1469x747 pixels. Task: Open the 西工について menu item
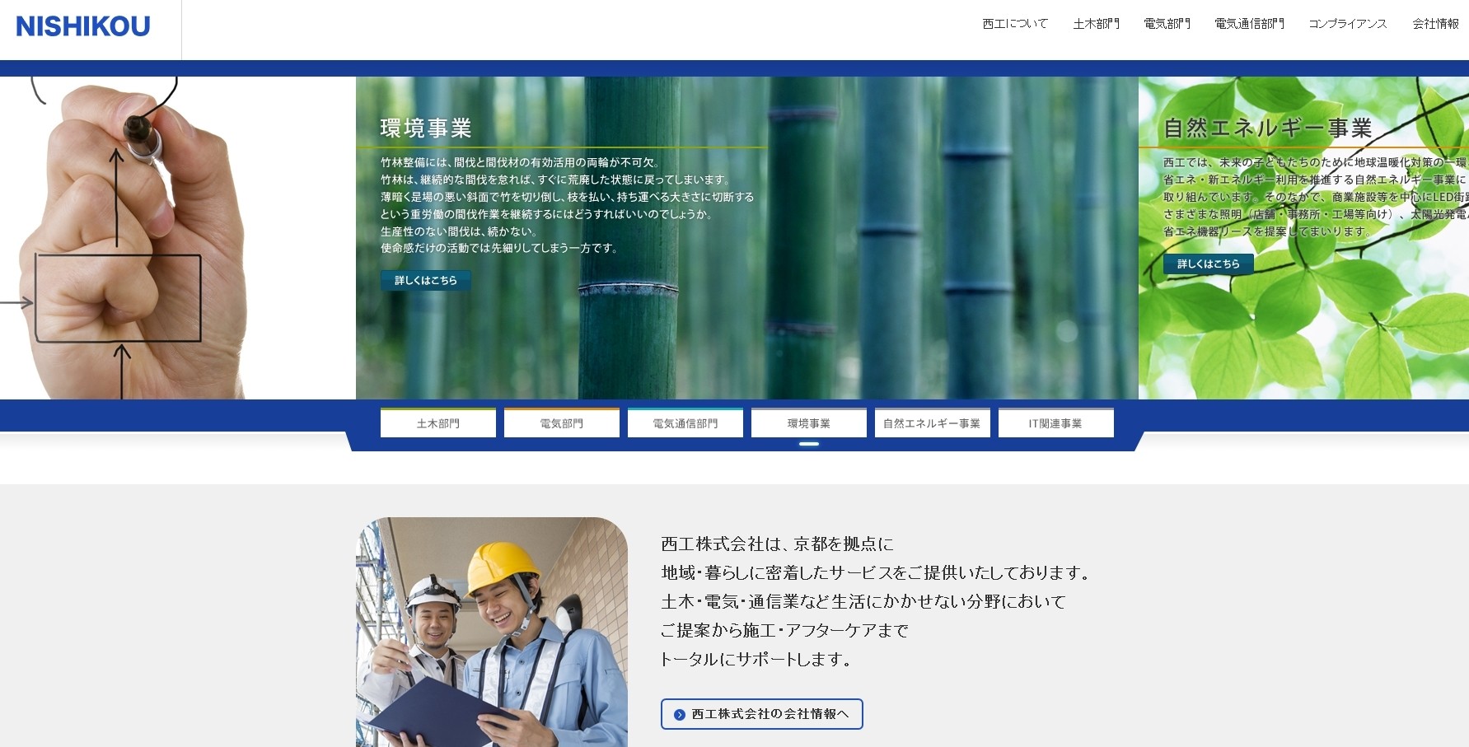pos(1015,24)
